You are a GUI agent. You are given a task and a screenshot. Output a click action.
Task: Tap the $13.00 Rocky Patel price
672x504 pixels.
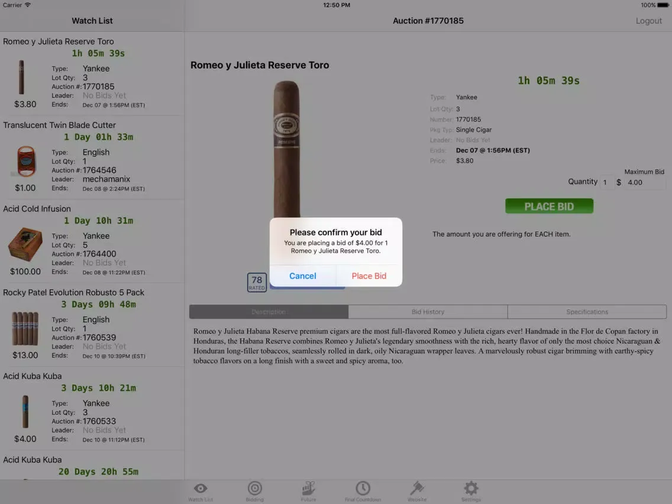25,355
